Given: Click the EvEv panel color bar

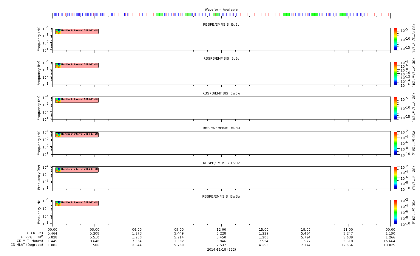Looking at the screenshot, I should (396, 73).
